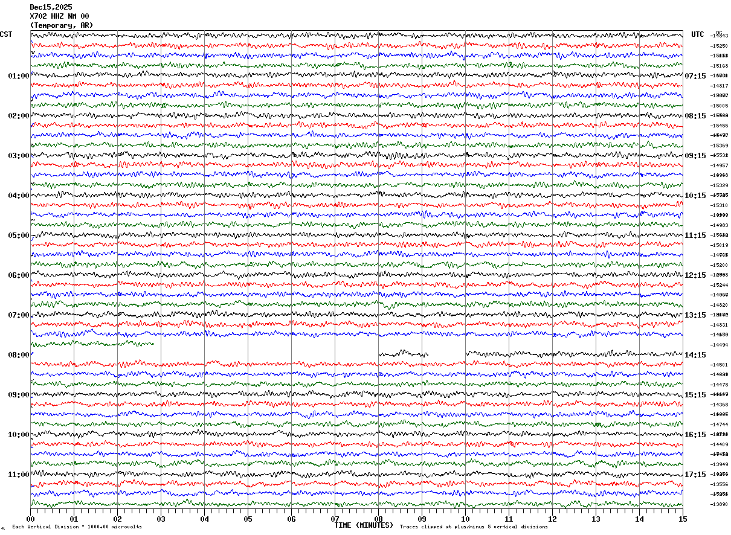Select the 01:00 CST time label
731x535 pixels.
tap(19, 76)
